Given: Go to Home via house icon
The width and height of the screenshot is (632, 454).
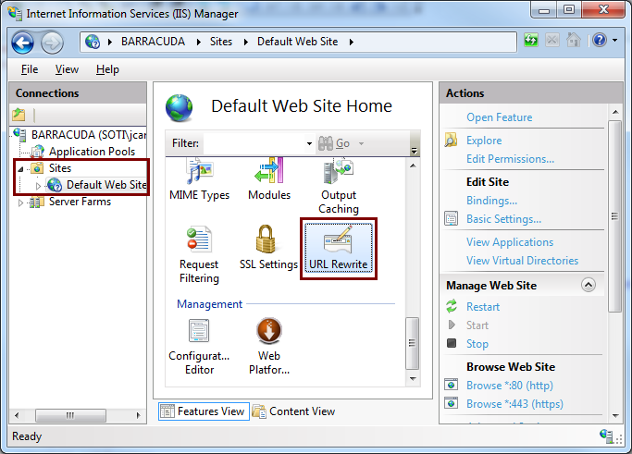Looking at the screenshot, I should (574, 40).
